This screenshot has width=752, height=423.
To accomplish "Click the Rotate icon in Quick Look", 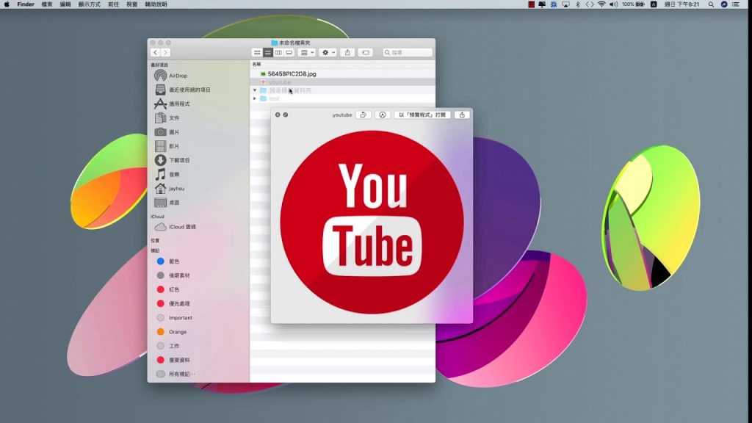I will pos(364,115).
